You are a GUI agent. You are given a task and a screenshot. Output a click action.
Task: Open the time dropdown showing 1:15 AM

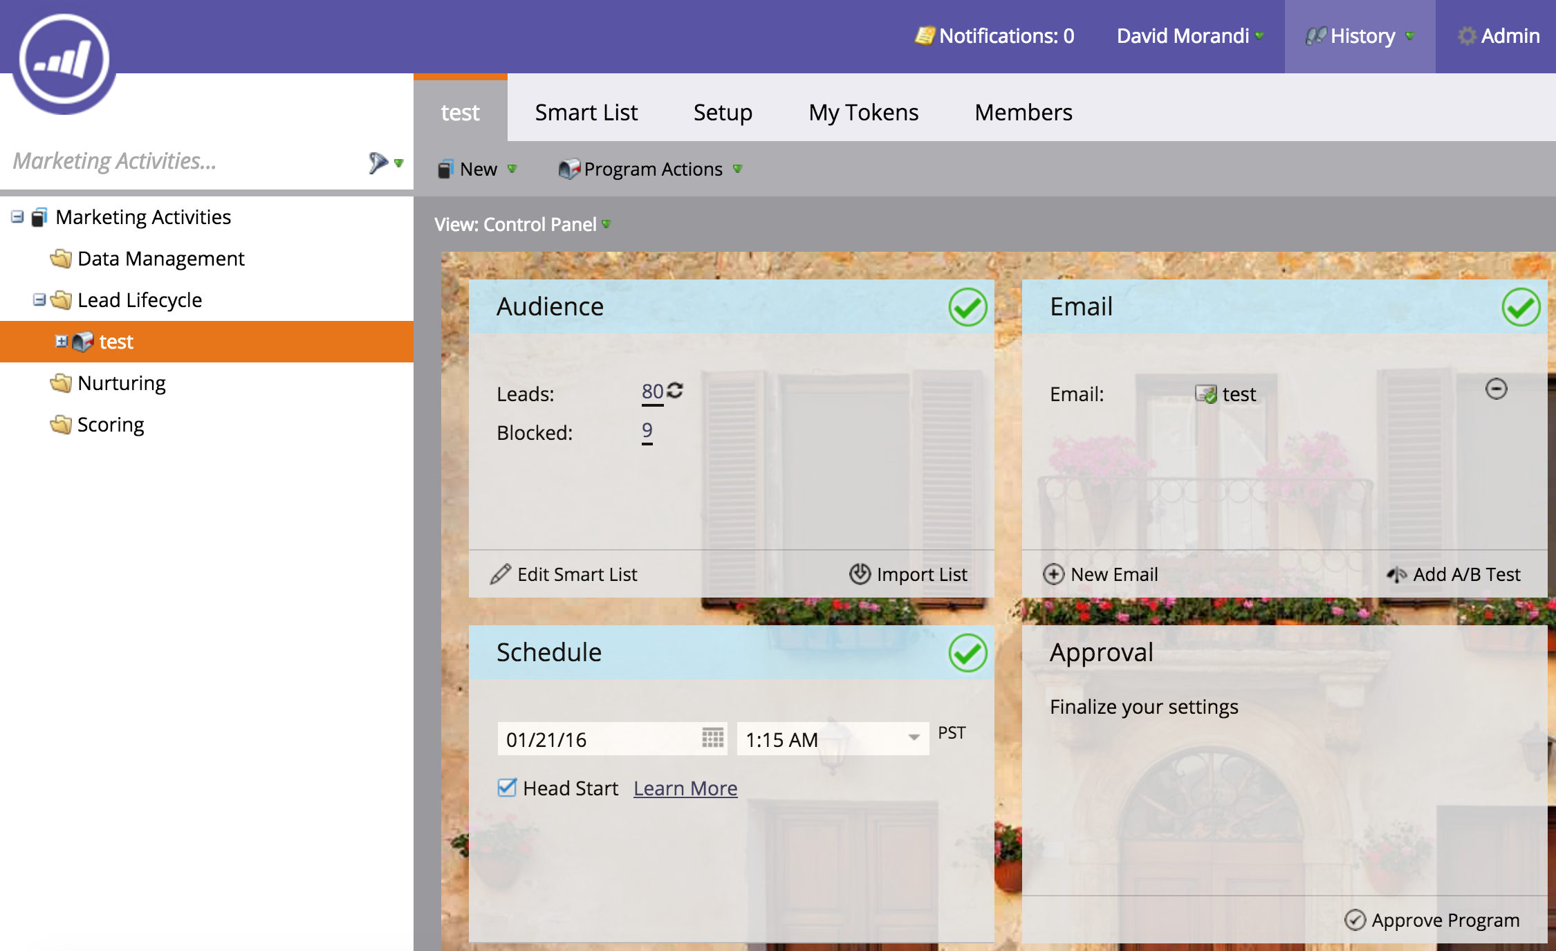tap(914, 738)
